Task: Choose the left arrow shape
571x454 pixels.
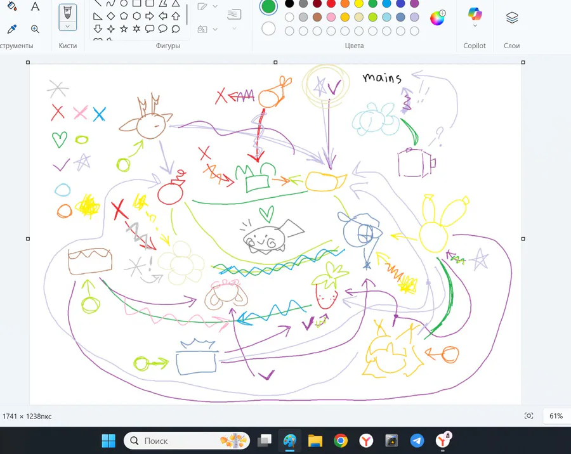Action: tap(163, 16)
